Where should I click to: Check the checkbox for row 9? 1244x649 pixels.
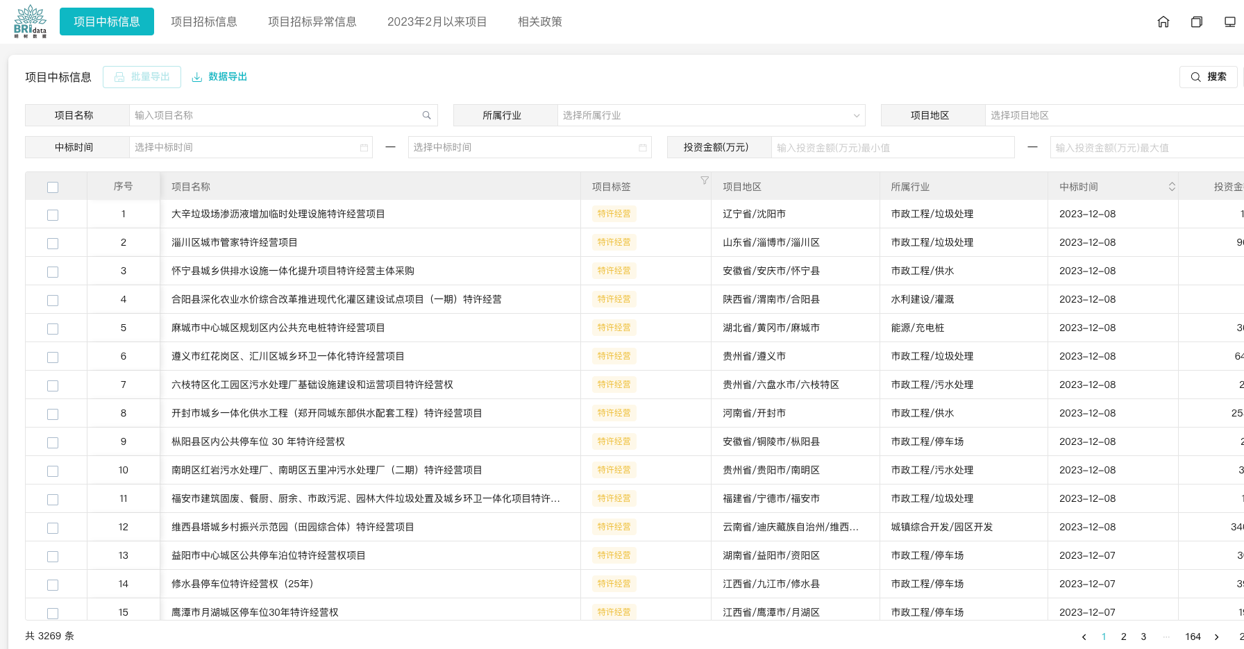point(53,443)
